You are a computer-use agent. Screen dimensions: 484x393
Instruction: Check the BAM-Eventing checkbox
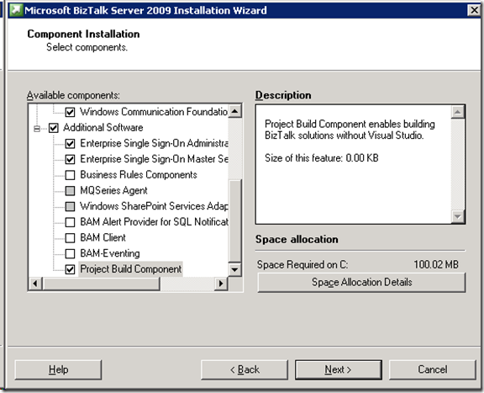(70, 253)
